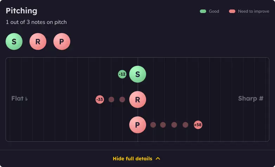
Task: Click the dim dot nearest the R circle
Action: pyautogui.click(x=122, y=99)
